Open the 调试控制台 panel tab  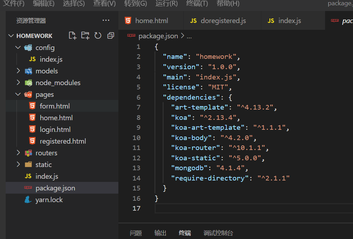point(218,233)
